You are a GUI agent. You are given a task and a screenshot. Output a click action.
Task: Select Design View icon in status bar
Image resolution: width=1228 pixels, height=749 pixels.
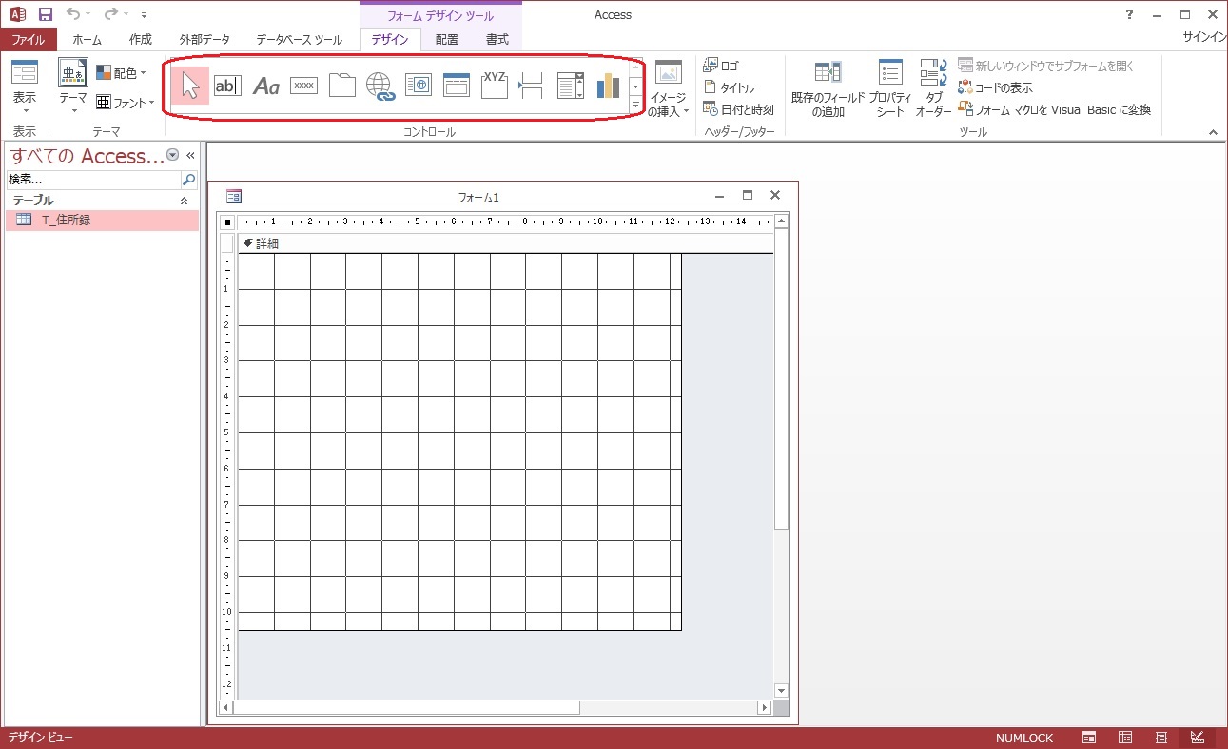[x=1198, y=738]
